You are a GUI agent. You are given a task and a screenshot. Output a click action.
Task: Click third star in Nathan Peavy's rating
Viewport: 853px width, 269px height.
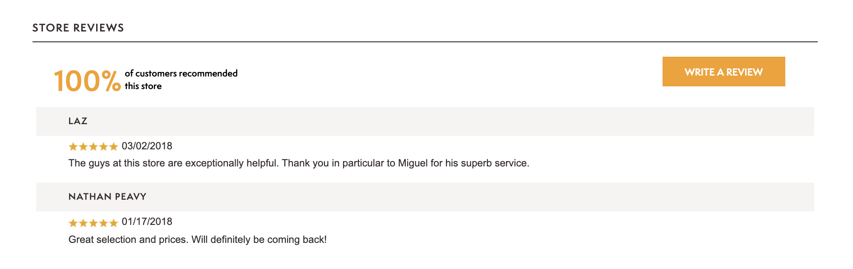93,223
